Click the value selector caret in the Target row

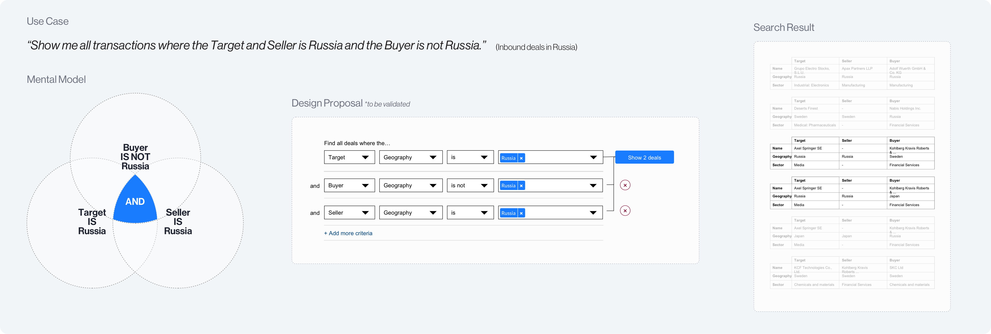coord(593,157)
